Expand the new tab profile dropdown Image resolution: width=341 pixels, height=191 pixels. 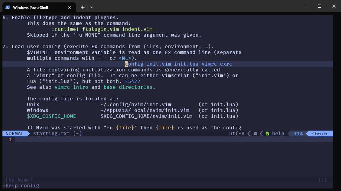click(92, 7)
